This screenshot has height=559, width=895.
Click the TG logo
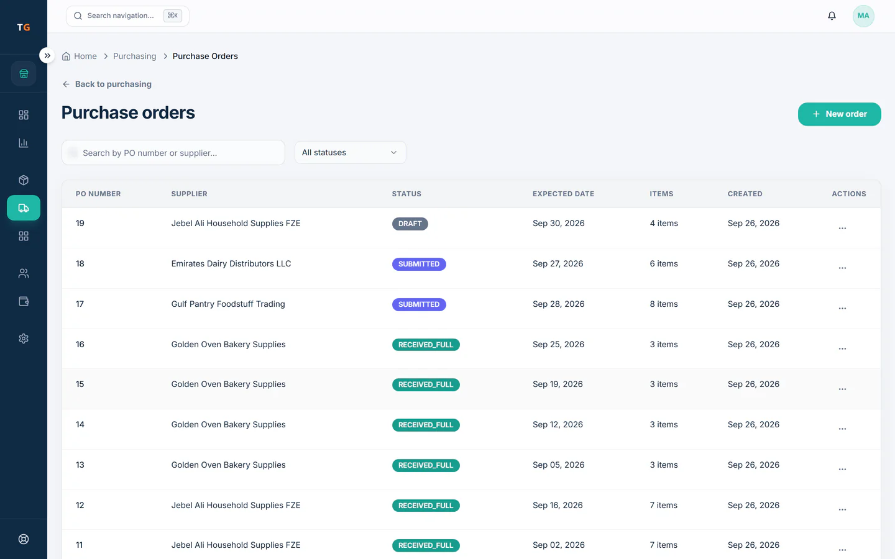pos(24,27)
